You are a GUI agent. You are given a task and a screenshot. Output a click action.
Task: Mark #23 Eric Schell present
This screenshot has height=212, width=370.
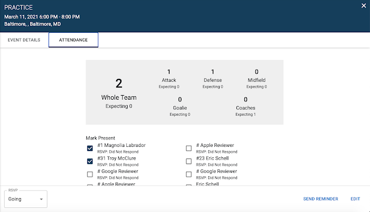tap(189, 161)
